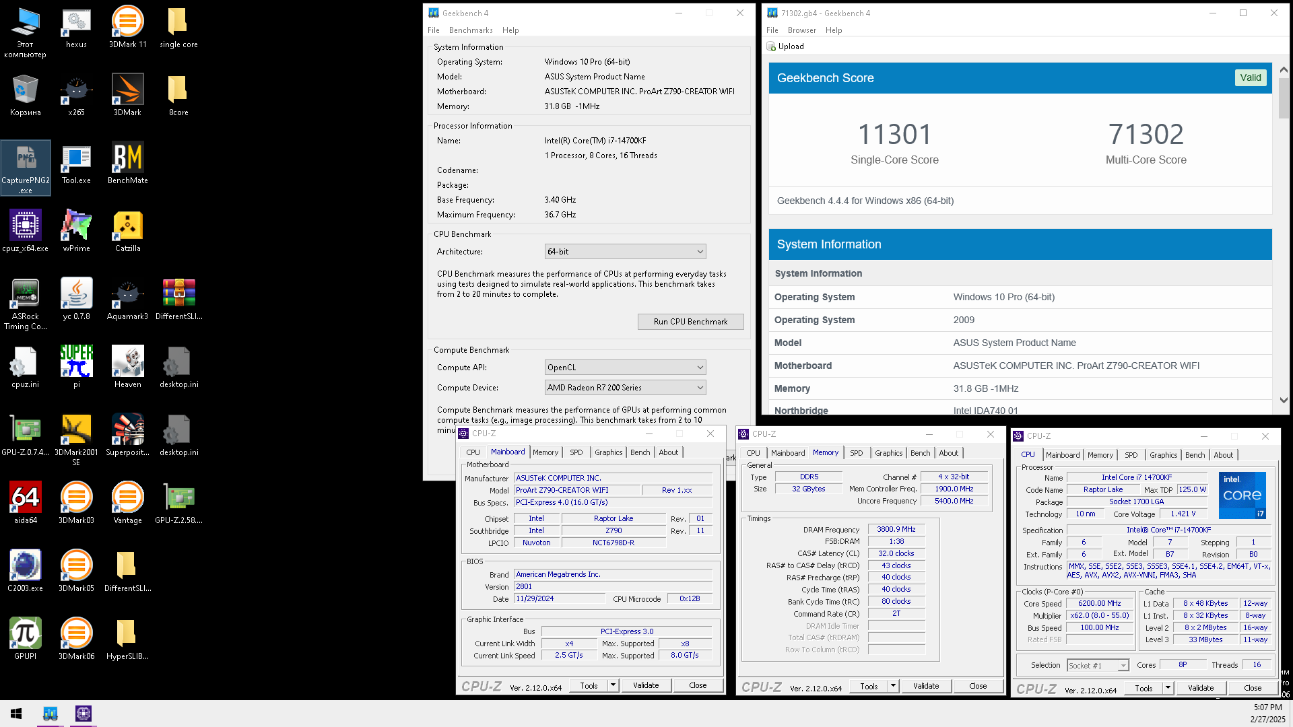1293x727 pixels.
Task: Open the Superposition desktop icon
Action: pos(127,435)
